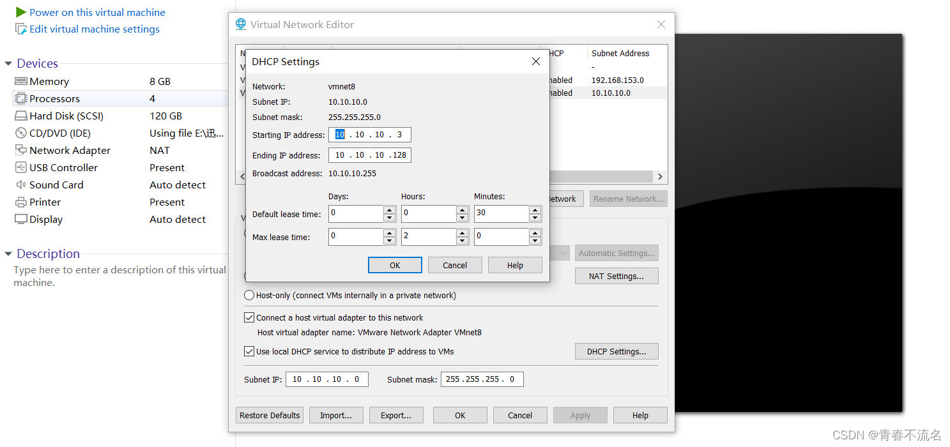Click Cancel in Virtual Network Editor

(x=520, y=415)
